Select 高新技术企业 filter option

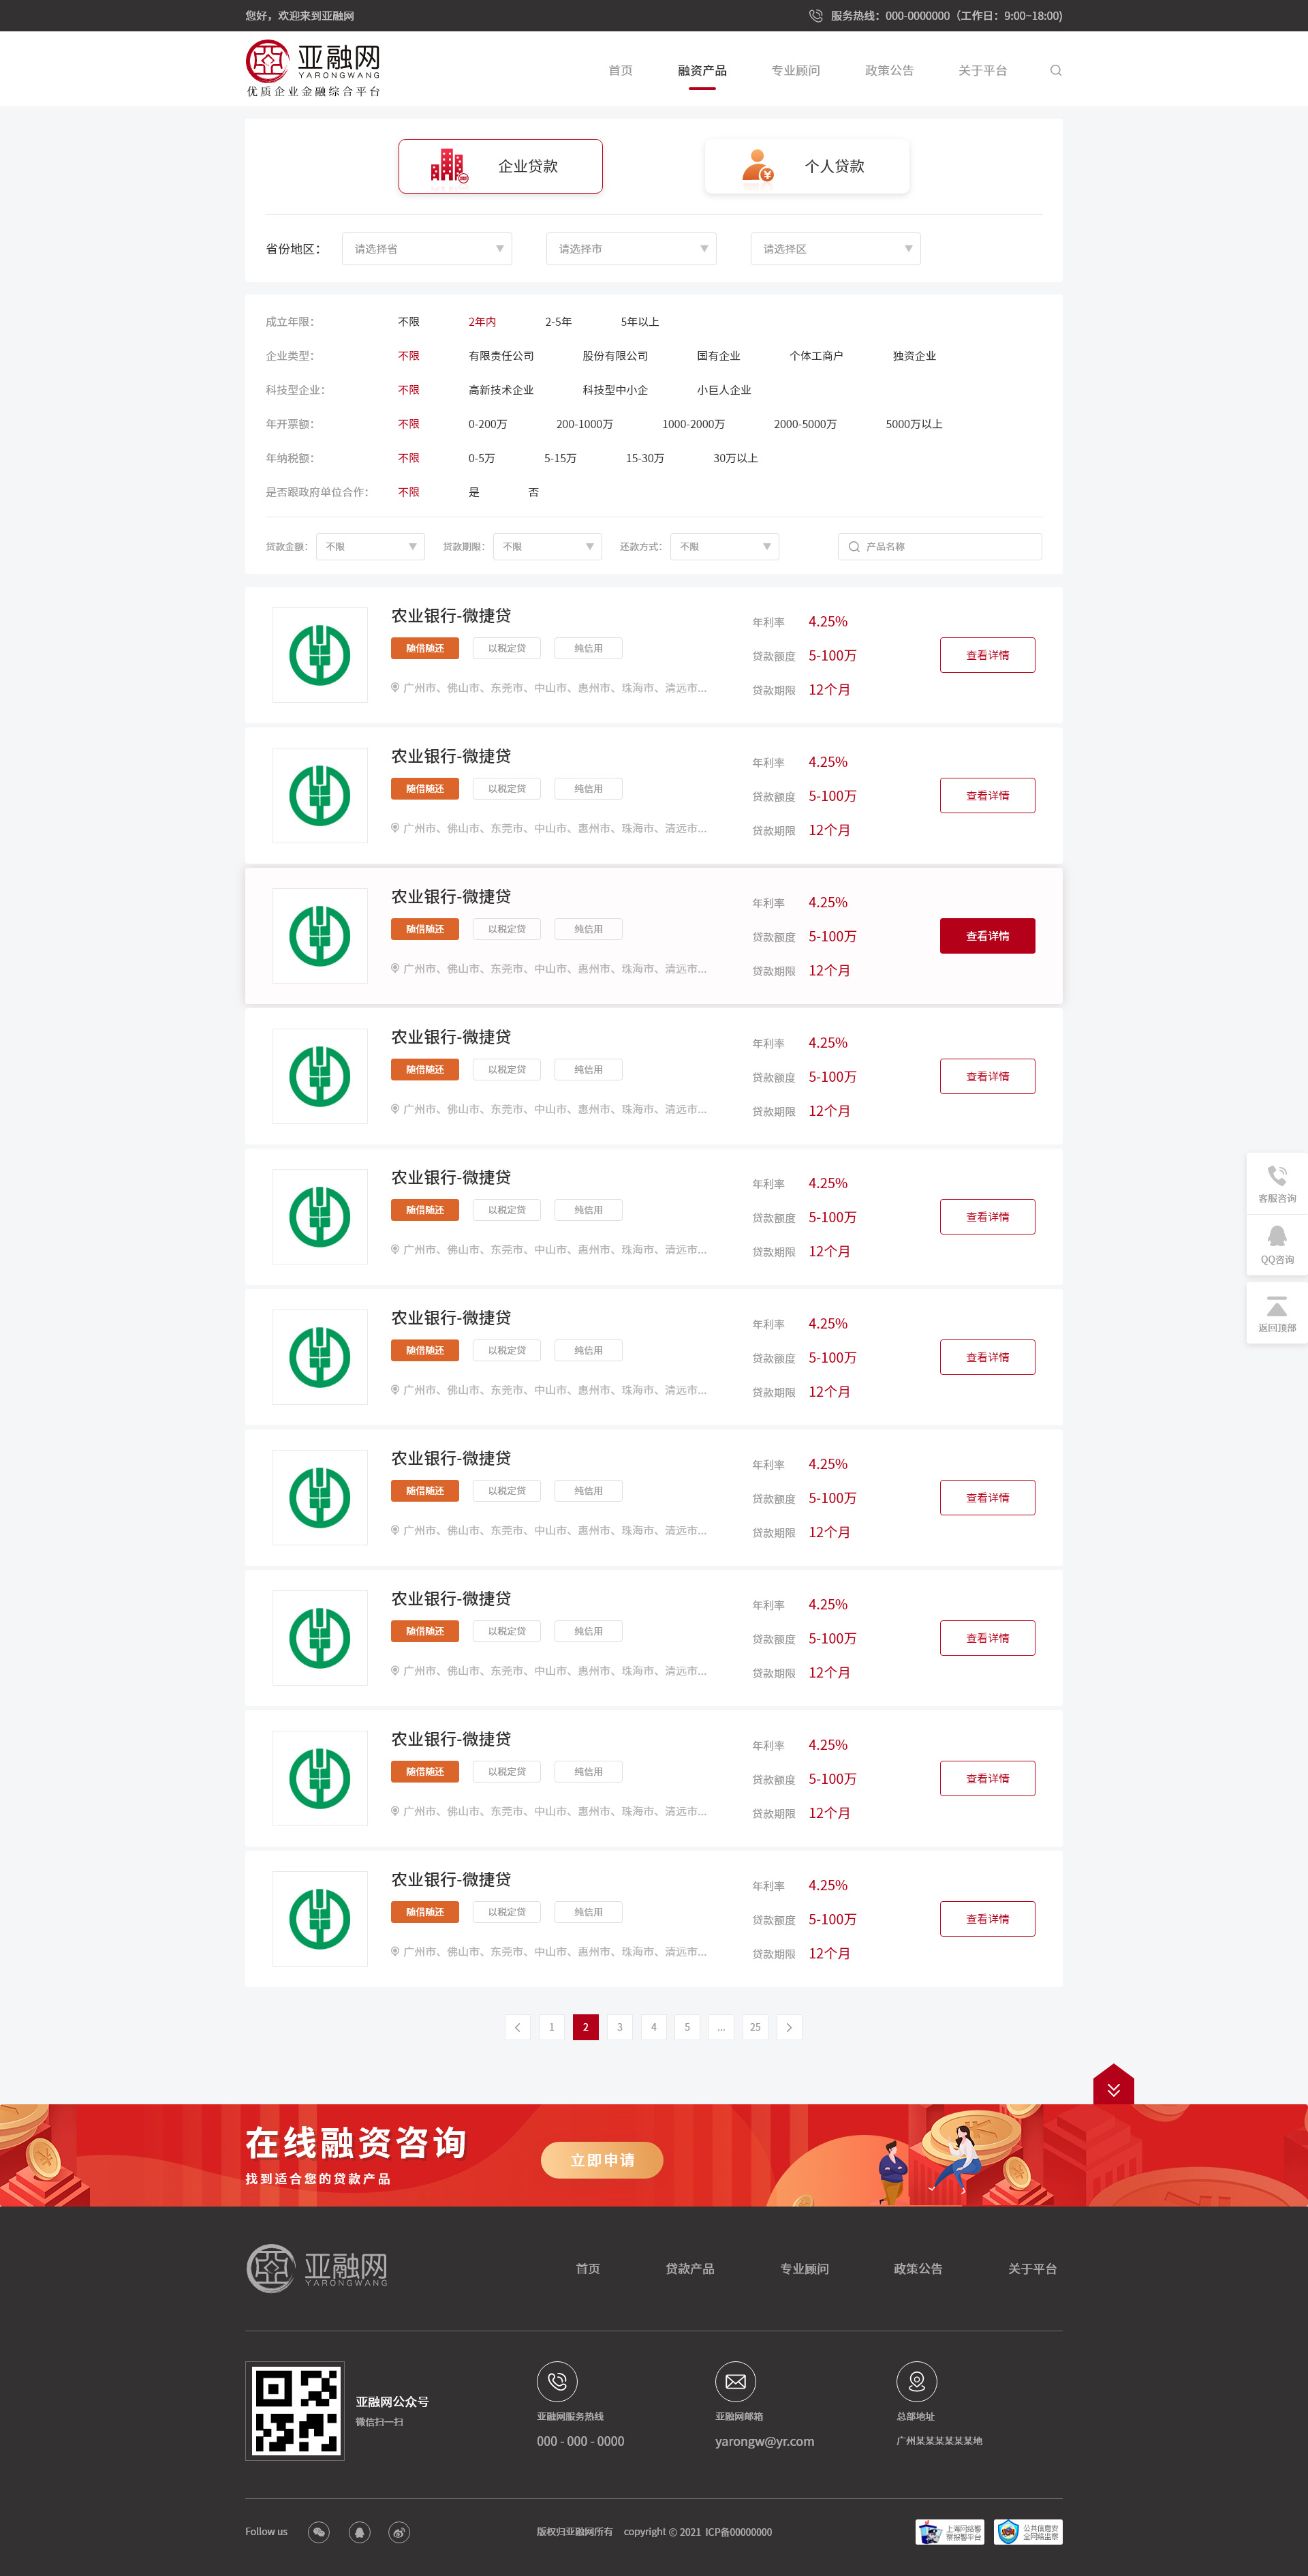[501, 390]
